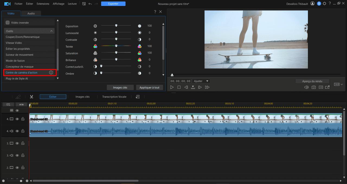Collapse the Outils section

pyautogui.click(x=52, y=31)
